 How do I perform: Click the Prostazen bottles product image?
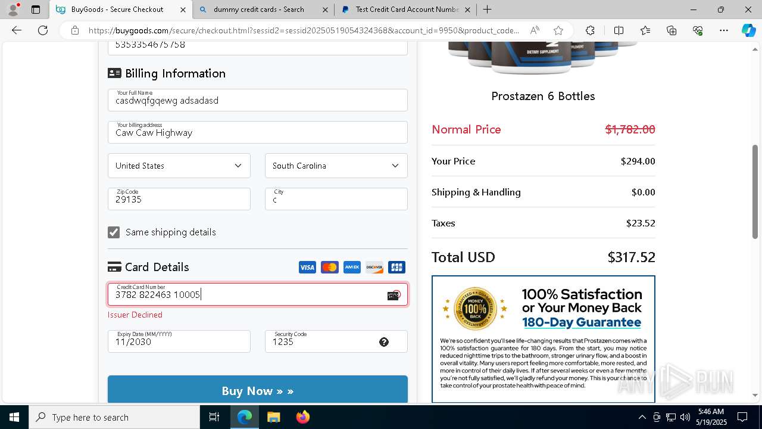pyautogui.click(x=543, y=58)
